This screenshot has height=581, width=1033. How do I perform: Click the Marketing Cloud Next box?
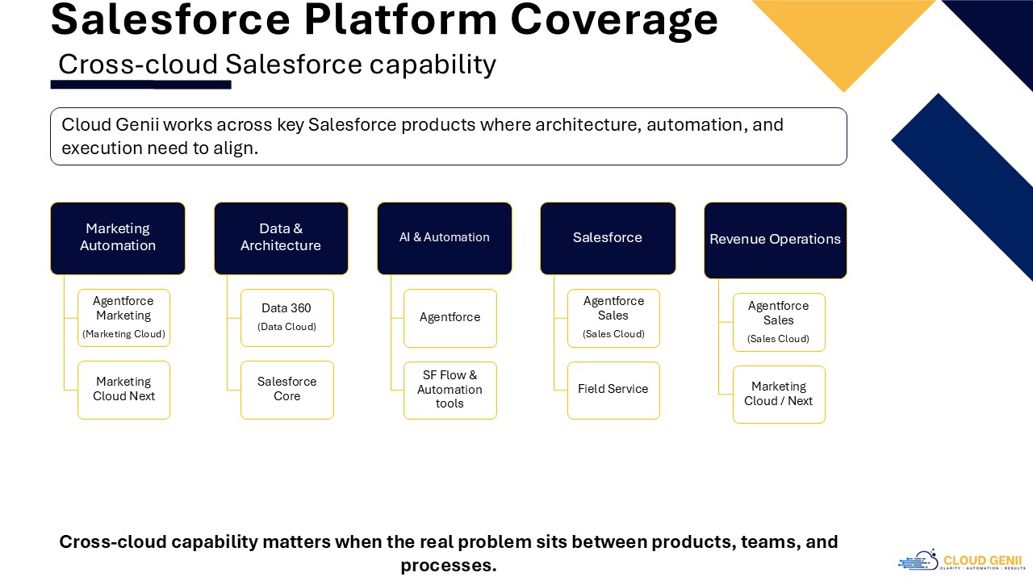[123, 389]
